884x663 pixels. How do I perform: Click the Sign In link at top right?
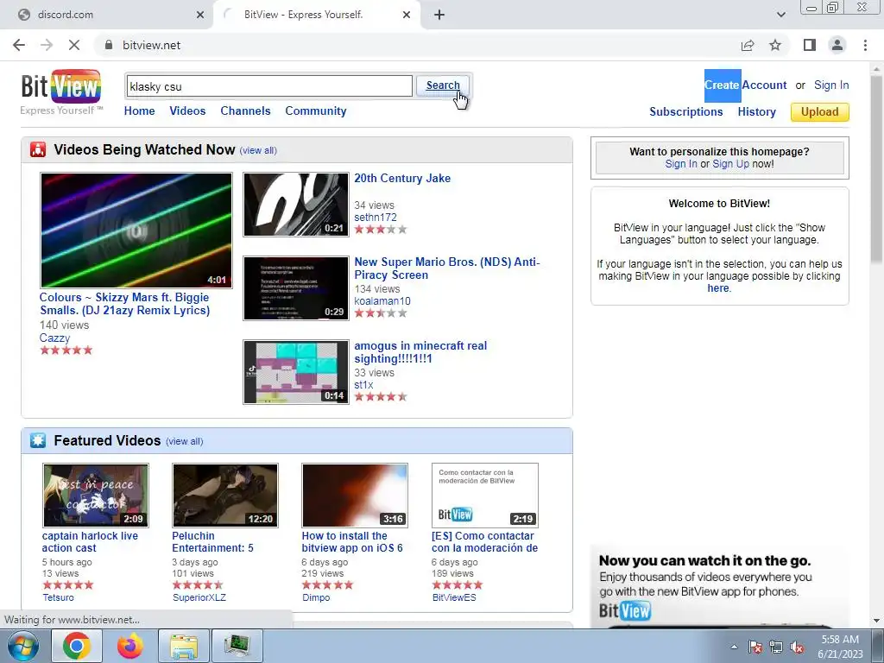click(831, 85)
